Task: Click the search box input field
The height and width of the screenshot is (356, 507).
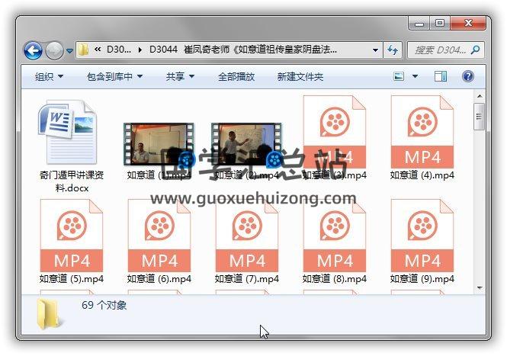Action: pyautogui.click(x=441, y=50)
